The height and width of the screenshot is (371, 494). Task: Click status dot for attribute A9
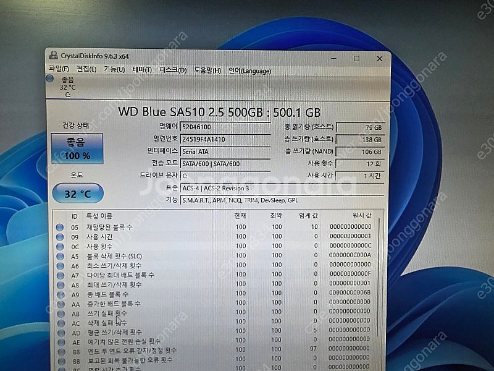coord(61,295)
